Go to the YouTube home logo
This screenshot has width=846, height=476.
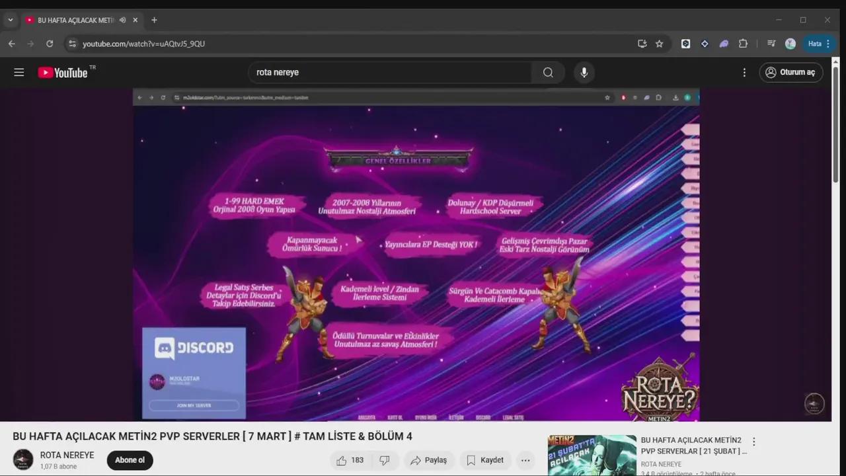63,73
